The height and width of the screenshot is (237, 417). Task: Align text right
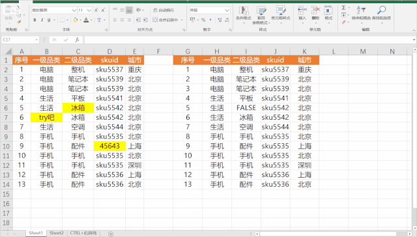129,20
